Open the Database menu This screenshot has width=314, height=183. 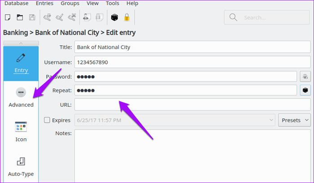[17, 3]
